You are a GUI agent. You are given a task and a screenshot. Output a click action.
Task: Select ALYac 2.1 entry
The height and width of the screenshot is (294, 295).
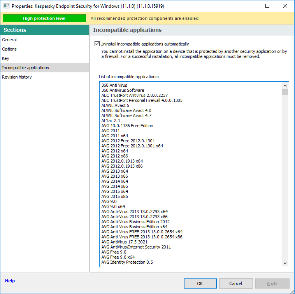(x=111, y=121)
